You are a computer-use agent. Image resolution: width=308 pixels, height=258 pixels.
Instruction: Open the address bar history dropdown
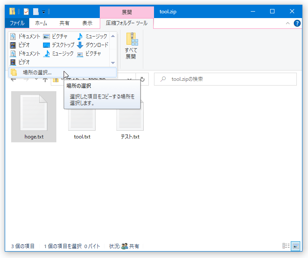129,79
